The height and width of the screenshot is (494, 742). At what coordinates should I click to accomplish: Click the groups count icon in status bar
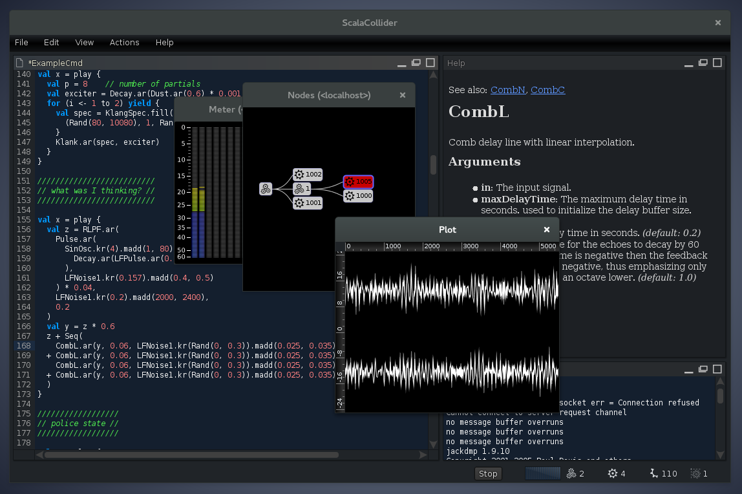coord(571,474)
